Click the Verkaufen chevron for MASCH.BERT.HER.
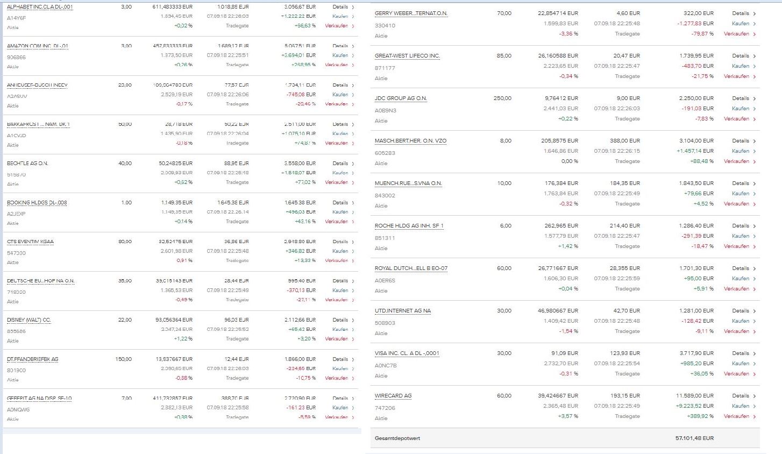 point(755,162)
